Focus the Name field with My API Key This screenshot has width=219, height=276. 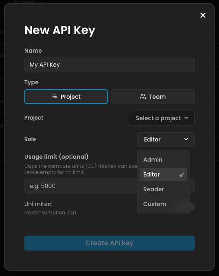pos(109,65)
